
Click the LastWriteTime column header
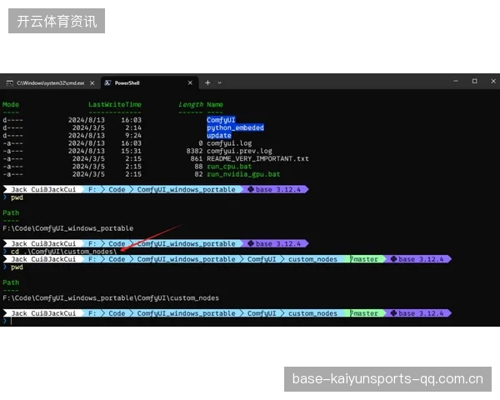point(115,104)
